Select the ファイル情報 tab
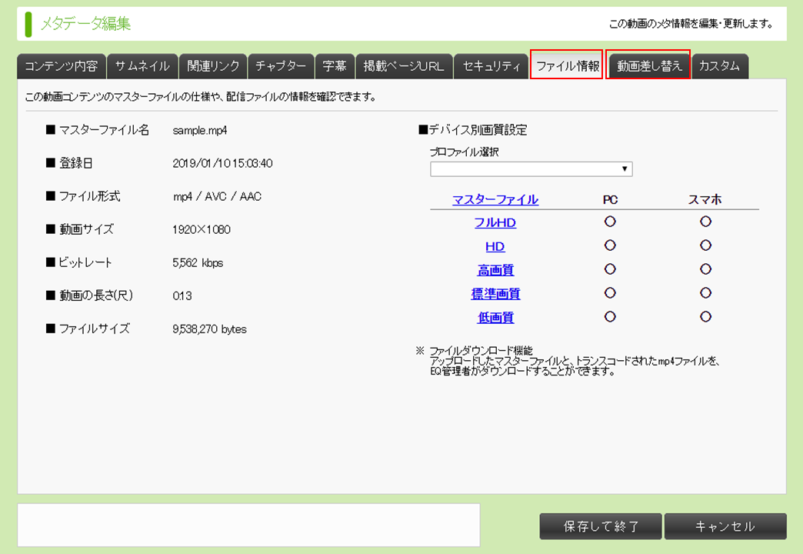This screenshot has width=803, height=554. [x=567, y=66]
